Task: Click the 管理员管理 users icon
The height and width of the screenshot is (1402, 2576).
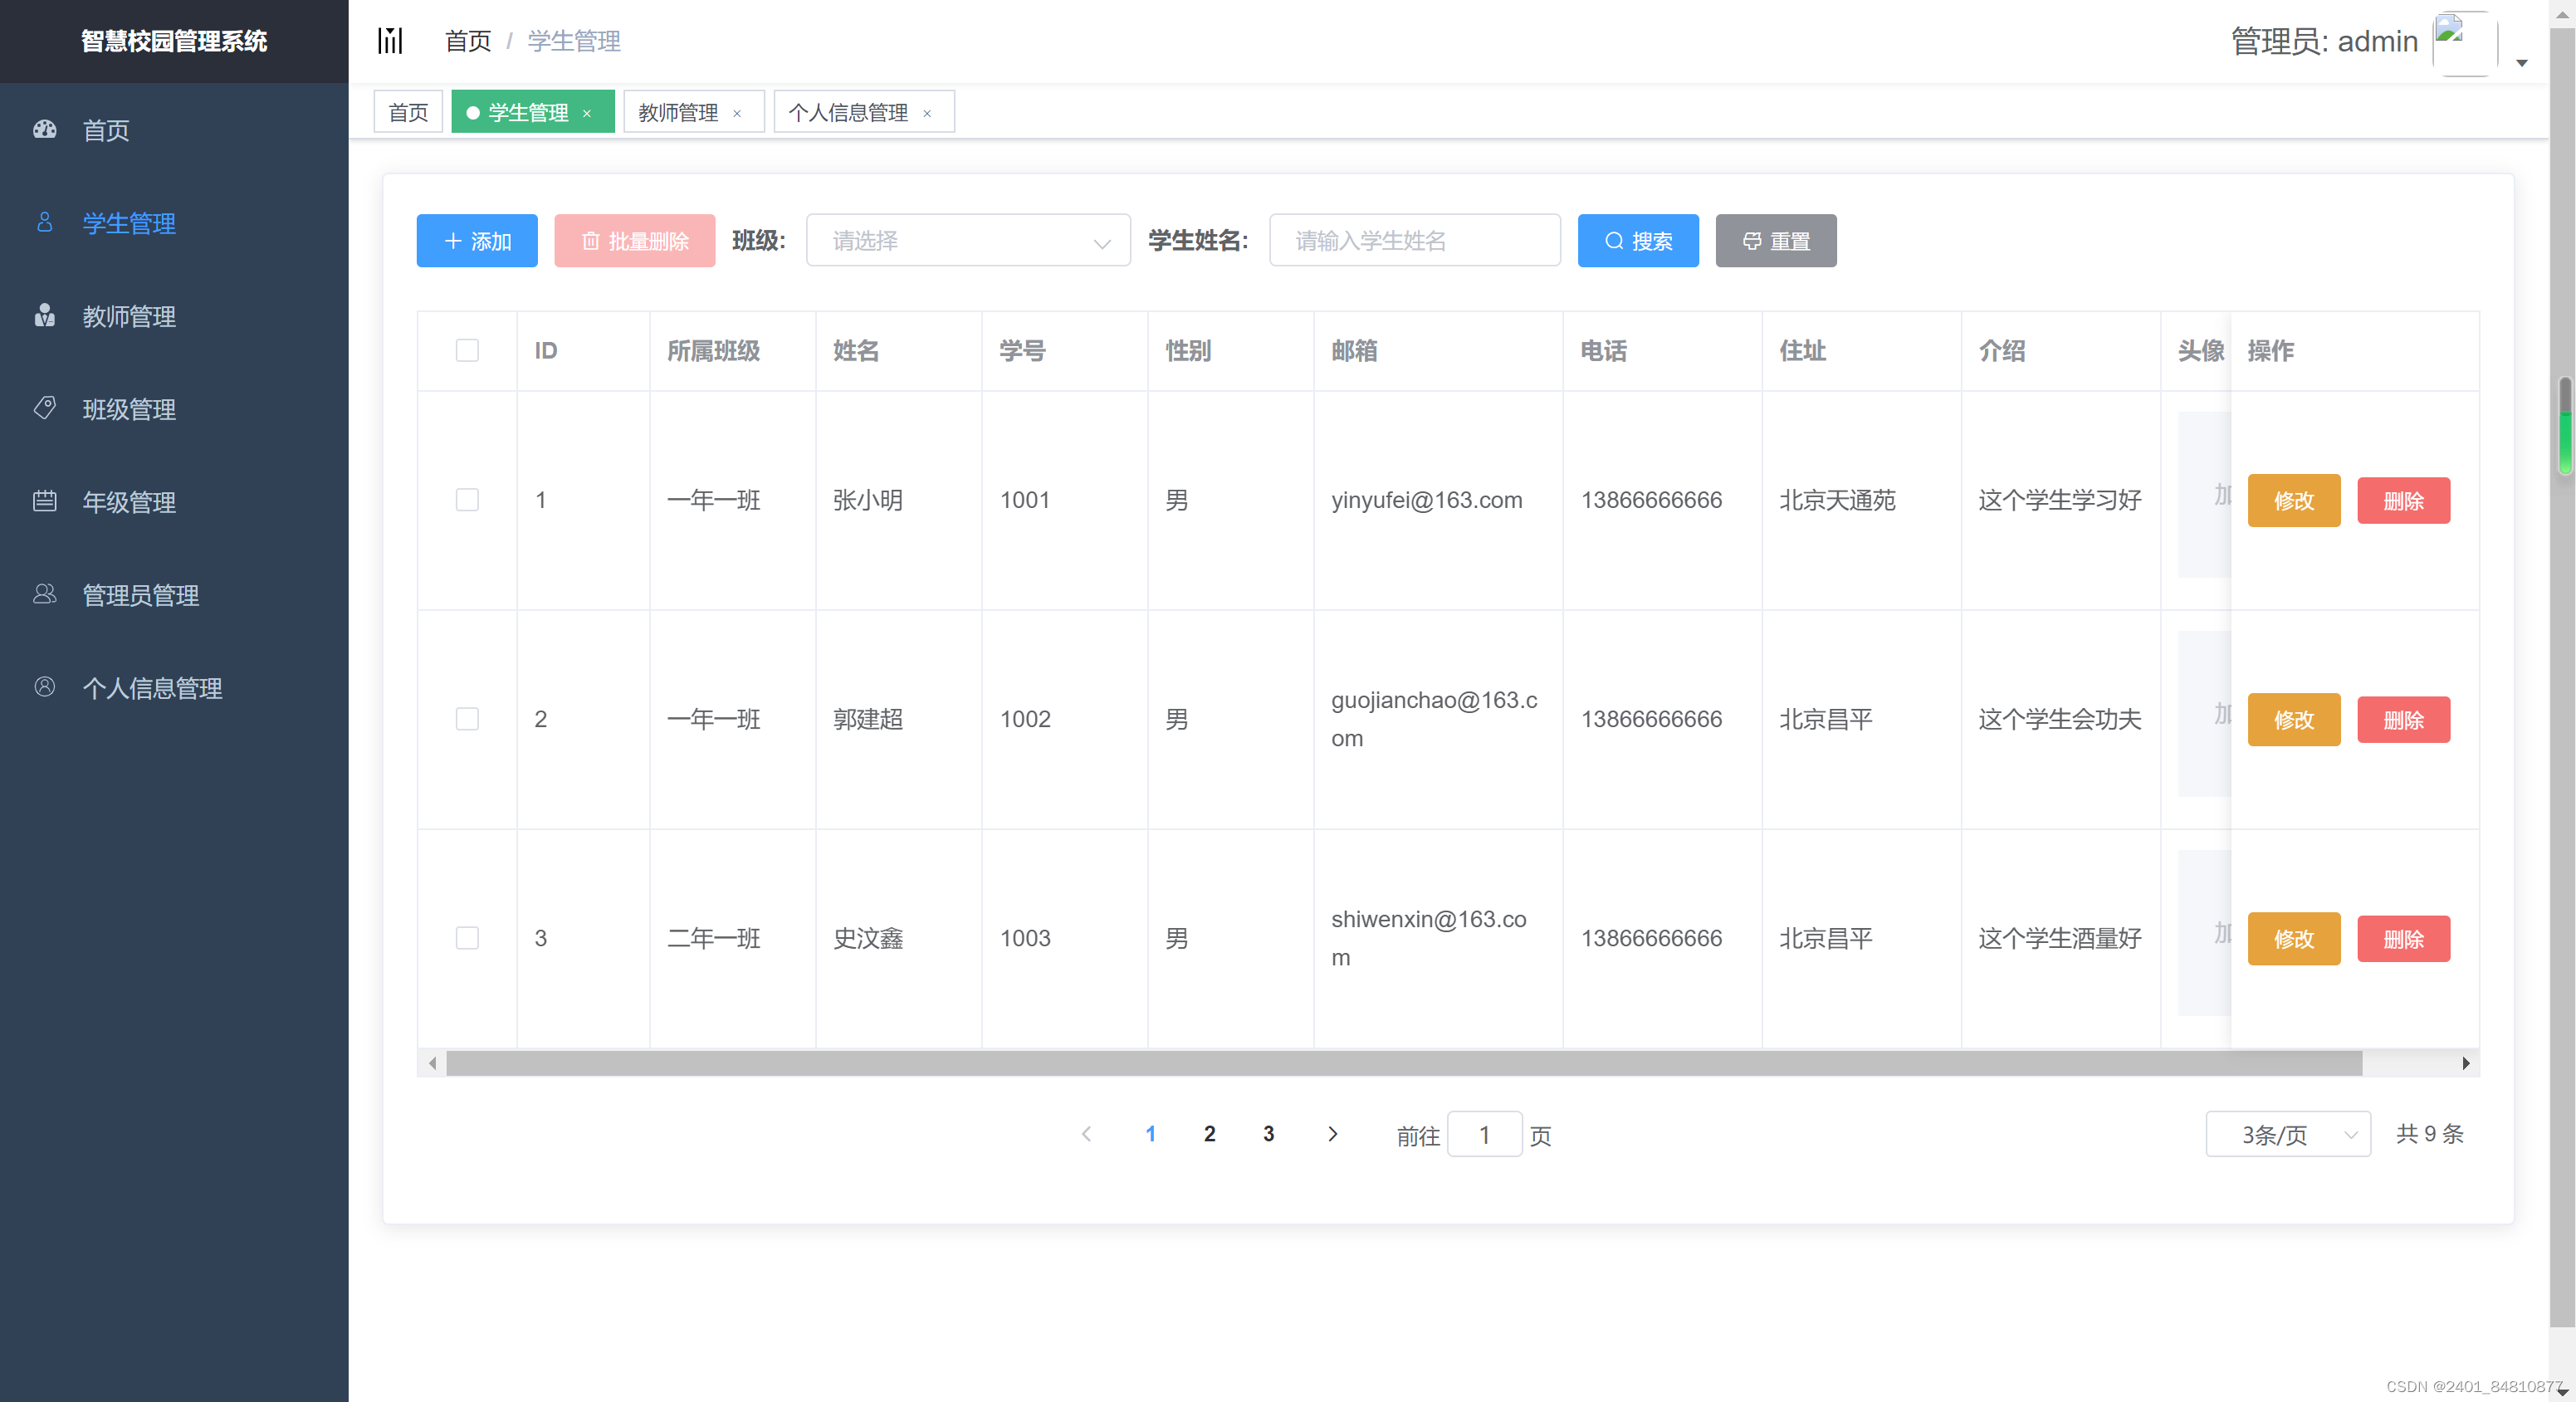Action: (x=45, y=594)
